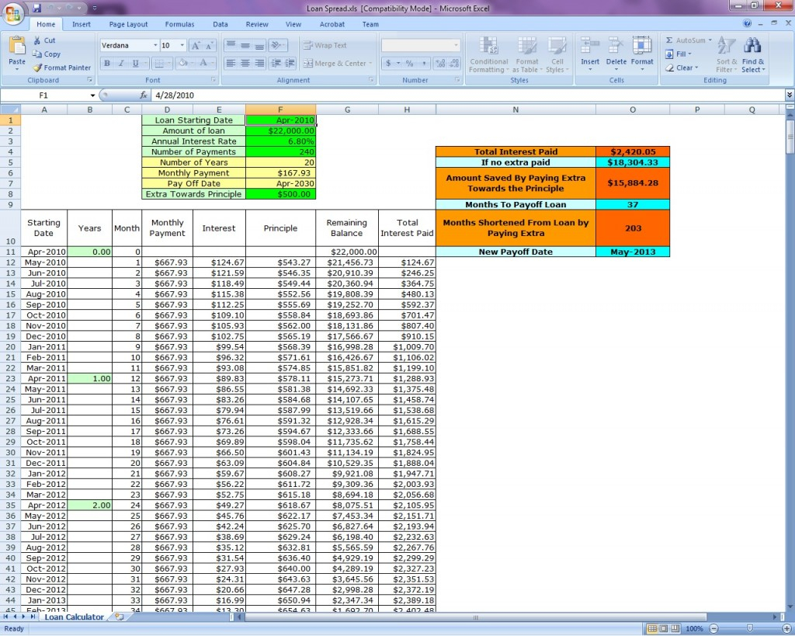Toggle Wrap Text for the cell
Screen dimensions: 795x636
click(x=325, y=45)
